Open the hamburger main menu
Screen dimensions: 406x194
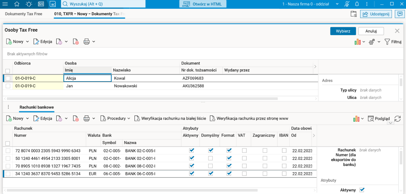tap(5, 4)
